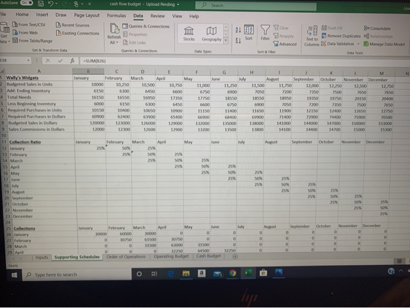Open the View ribbon tab
The width and height of the screenshot is (410, 308).
coord(177,16)
